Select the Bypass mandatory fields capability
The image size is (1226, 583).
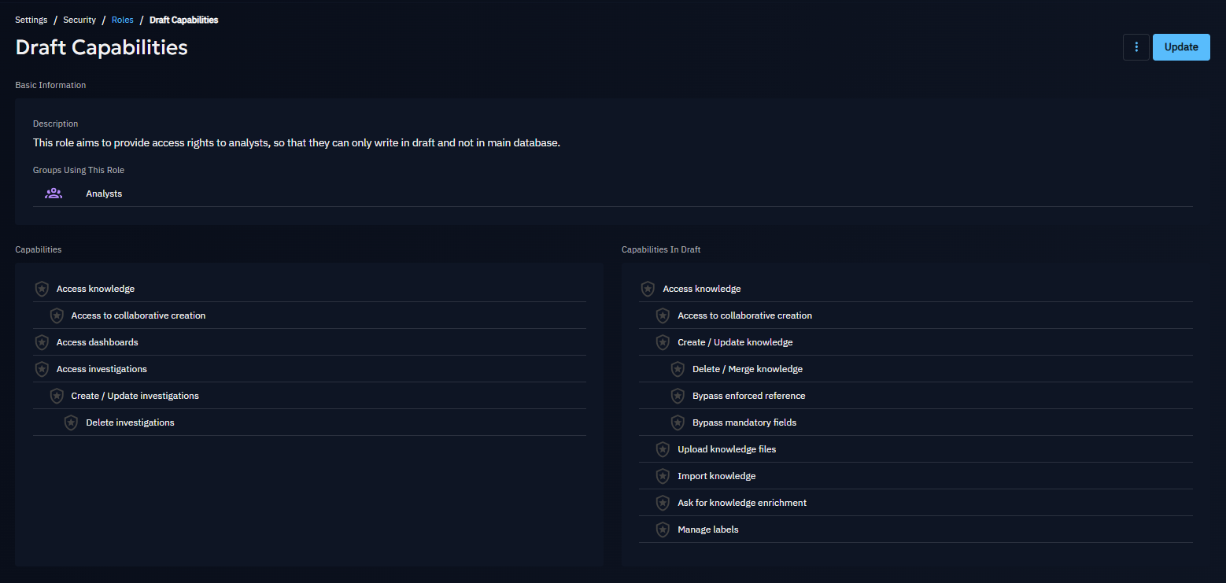coord(744,422)
